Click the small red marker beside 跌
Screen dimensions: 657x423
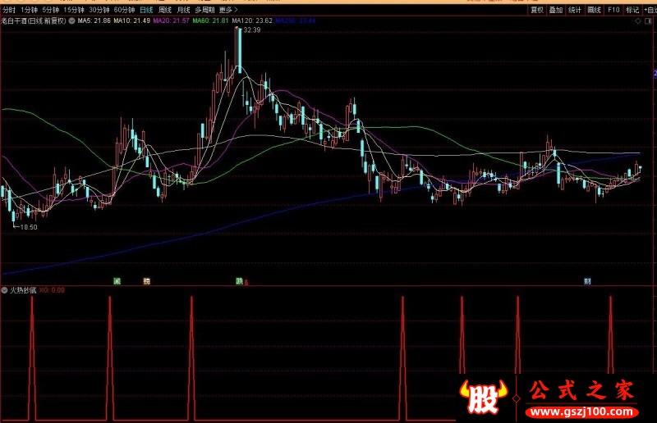pos(246,283)
